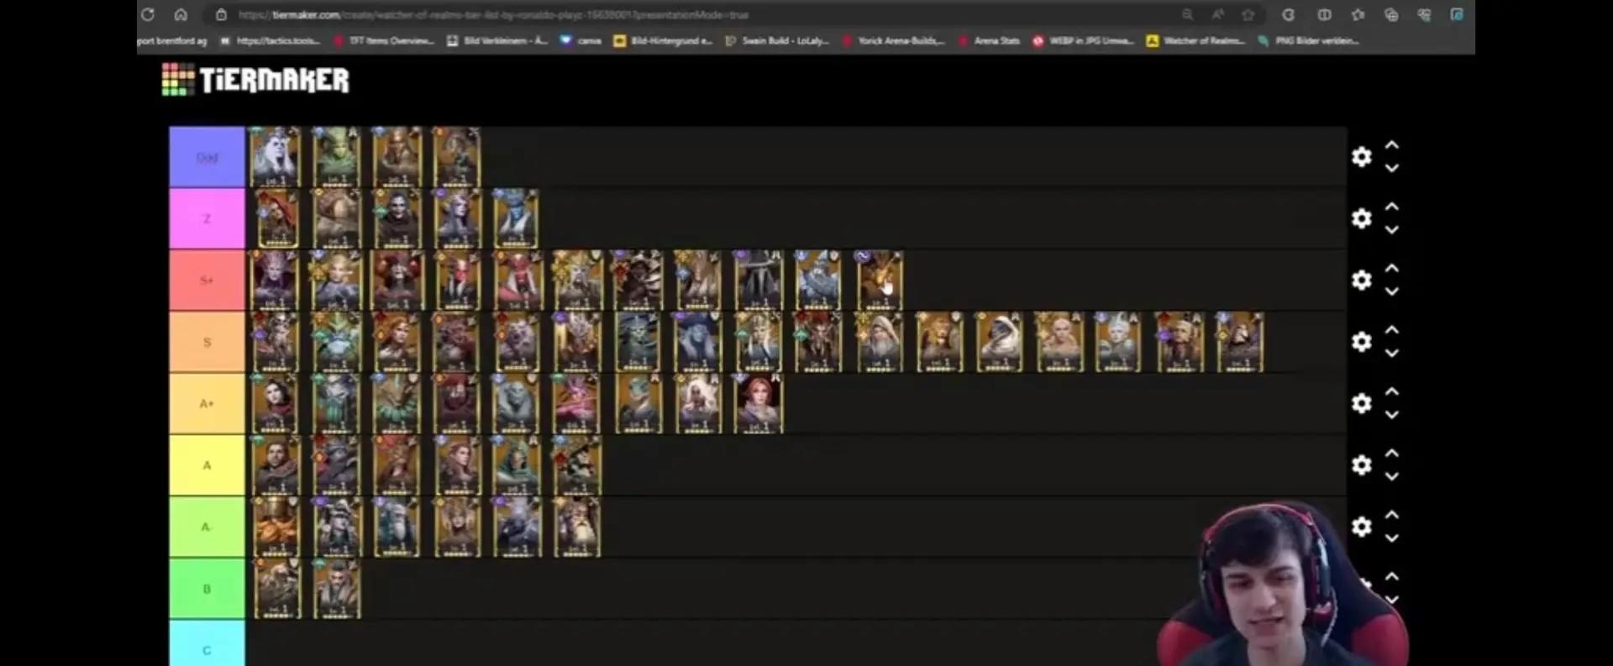Image resolution: width=1613 pixels, height=666 pixels.
Task: Pick red-haired woman card in A+ tier
Action: 759,403
